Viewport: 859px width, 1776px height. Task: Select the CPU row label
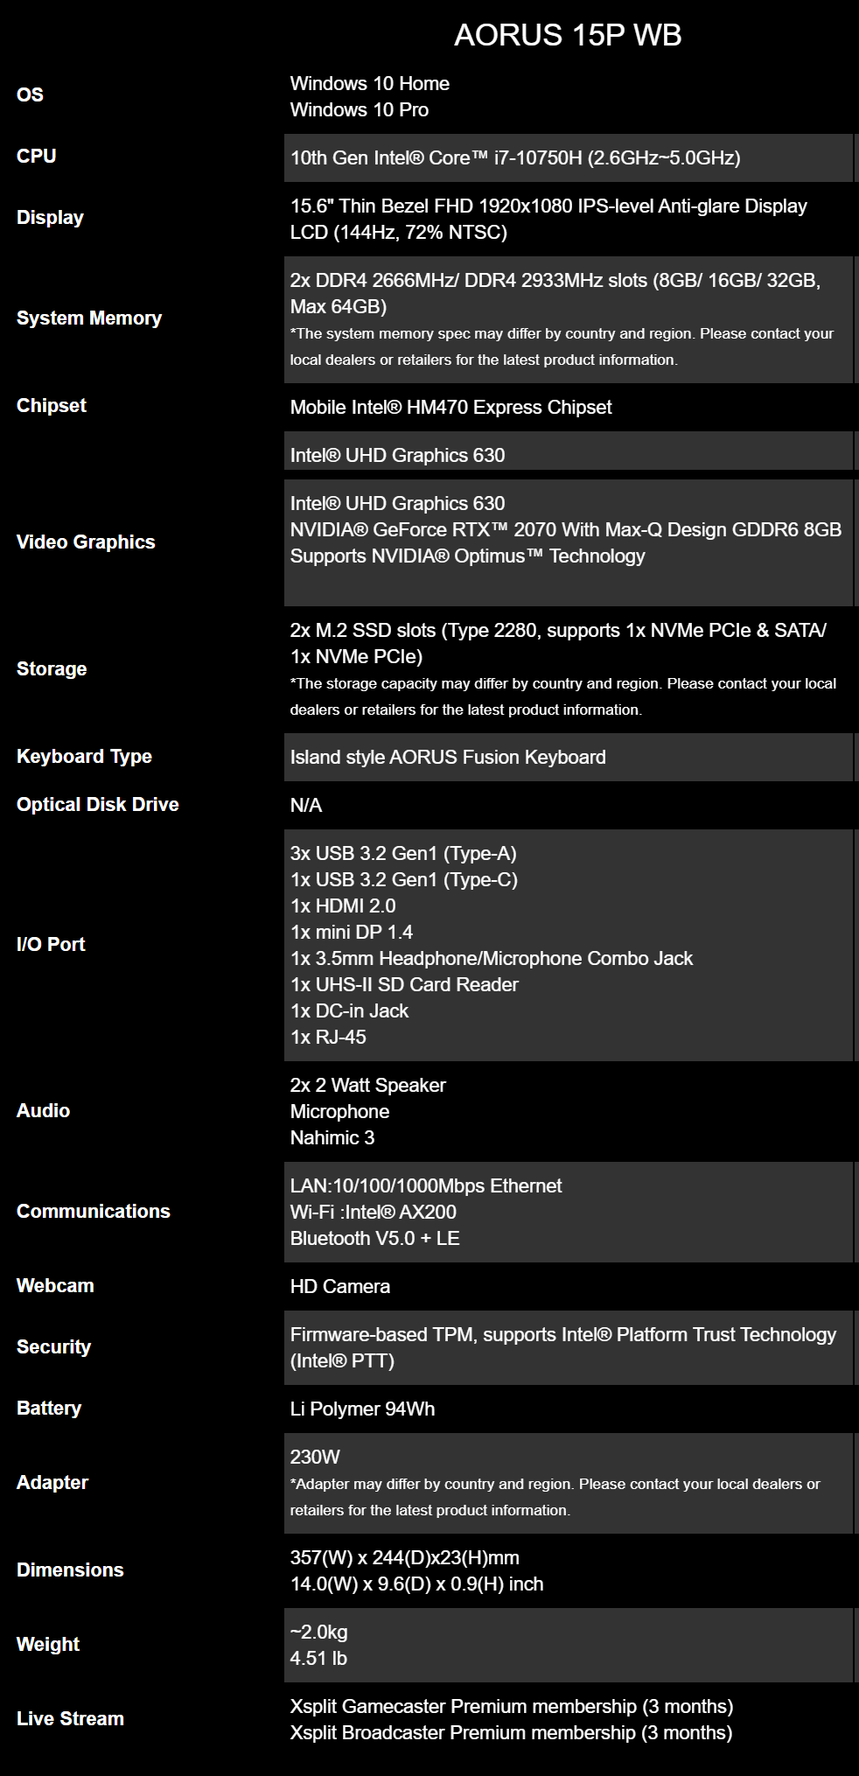pyautogui.click(x=37, y=157)
